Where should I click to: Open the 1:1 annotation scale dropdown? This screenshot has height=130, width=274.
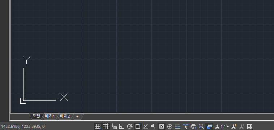click(x=225, y=126)
